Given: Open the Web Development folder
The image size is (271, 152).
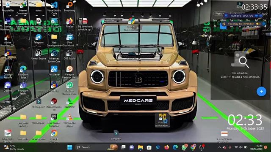Looking at the screenshot, I should point(54,41).
